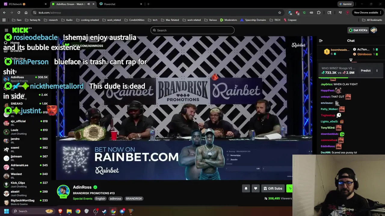The height and width of the screenshot is (216, 385).
Task: Open the Mac Related bookmark folder
Action: [170, 20]
